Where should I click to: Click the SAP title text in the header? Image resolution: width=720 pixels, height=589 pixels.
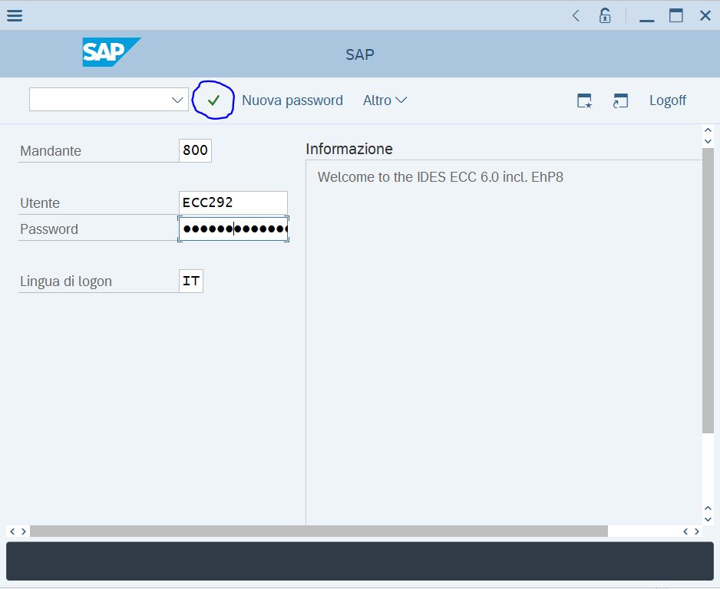pos(360,54)
